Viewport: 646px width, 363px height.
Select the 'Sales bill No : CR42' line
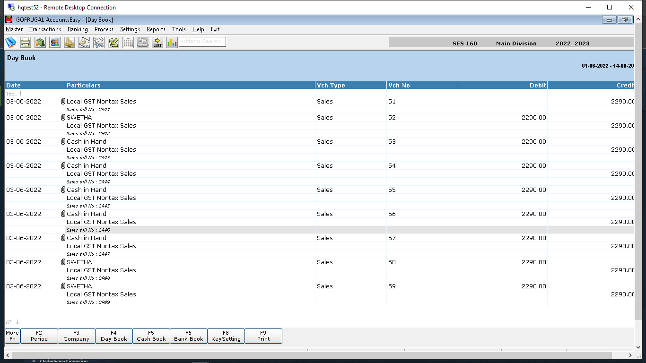coord(88,134)
